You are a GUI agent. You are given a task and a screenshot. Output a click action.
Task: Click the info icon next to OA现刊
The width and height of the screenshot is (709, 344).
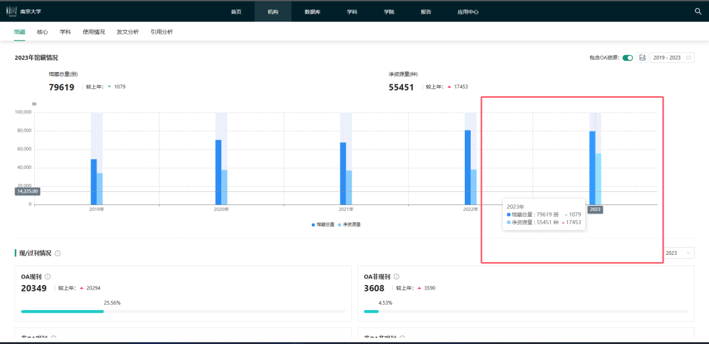tap(47, 277)
